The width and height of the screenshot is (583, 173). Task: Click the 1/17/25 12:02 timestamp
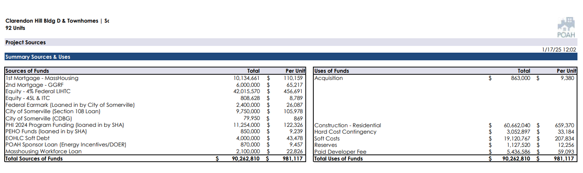[559, 49]
